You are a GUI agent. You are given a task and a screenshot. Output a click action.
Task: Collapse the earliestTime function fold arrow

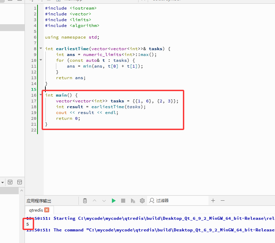pos(41,48)
